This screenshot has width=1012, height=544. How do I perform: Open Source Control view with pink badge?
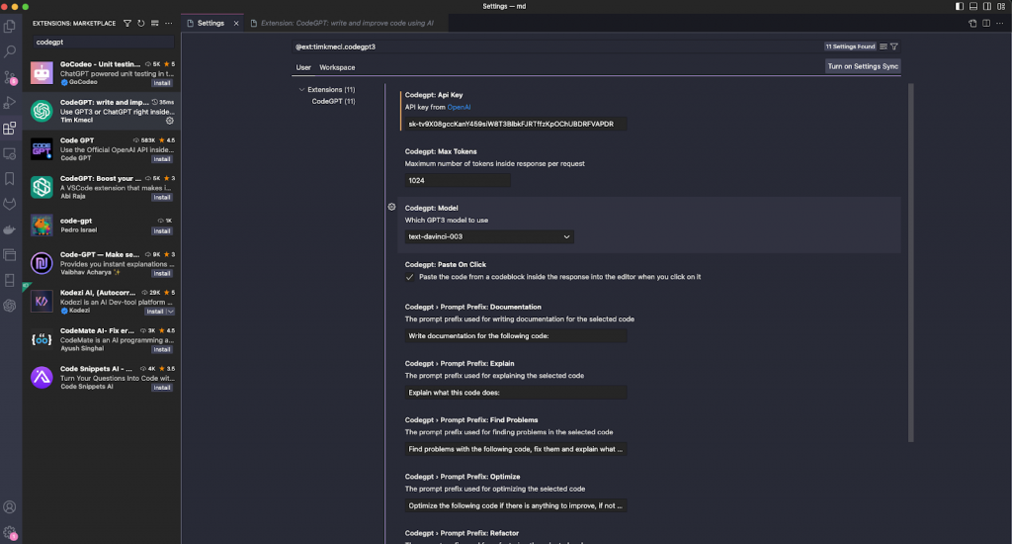(x=10, y=77)
